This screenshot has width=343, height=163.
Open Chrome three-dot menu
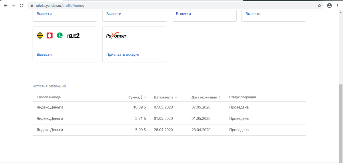coord(338,5)
